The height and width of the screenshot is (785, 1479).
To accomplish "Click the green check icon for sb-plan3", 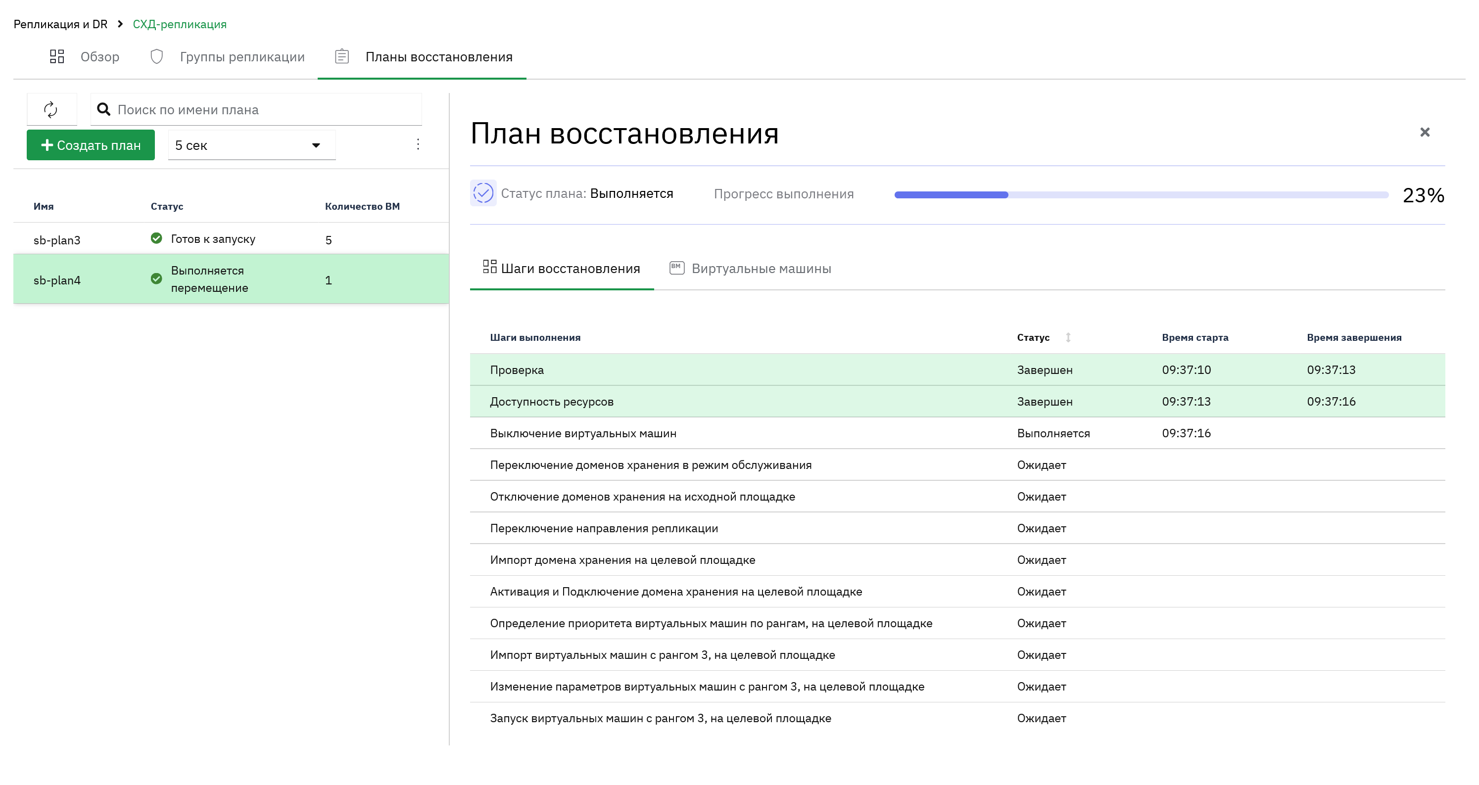I will [156, 239].
